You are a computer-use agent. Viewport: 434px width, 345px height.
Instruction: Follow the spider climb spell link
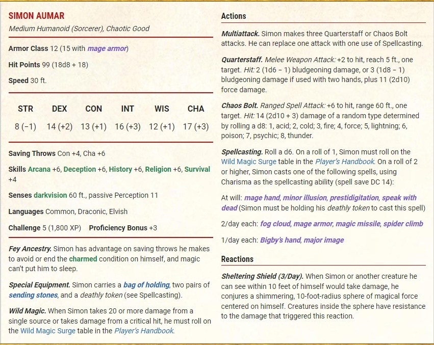point(403,224)
